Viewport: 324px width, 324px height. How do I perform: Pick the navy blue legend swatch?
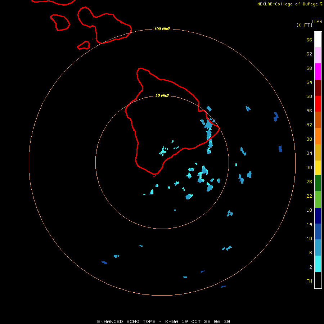coord(318,216)
